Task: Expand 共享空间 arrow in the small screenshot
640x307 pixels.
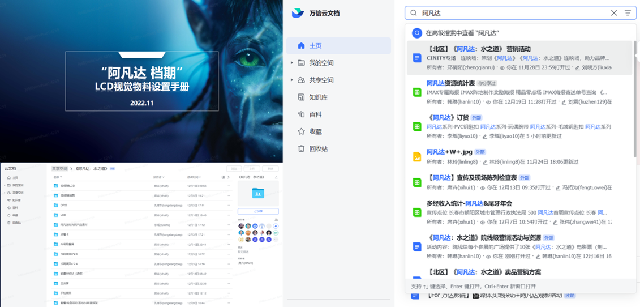Action: 5,193
